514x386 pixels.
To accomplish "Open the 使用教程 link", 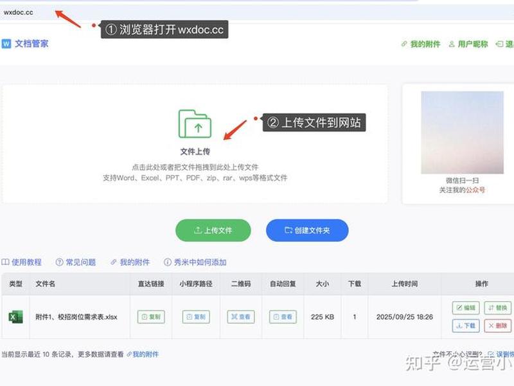I will pyautogui.click(x=22, y=262).
